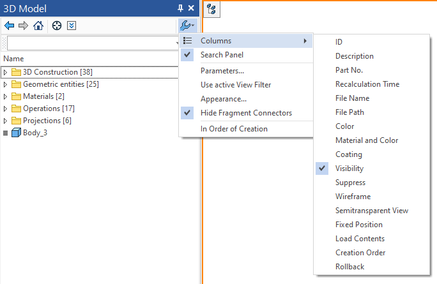The height and width of the screenshot is (284, 437).
Task: Enable the Load Contents column
Action: 372,239
